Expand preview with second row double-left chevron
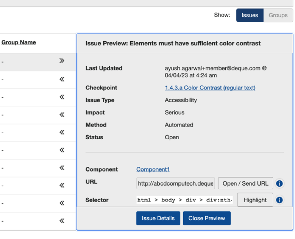Viewport: 295px width, 239px height. [x=62, y=79]
